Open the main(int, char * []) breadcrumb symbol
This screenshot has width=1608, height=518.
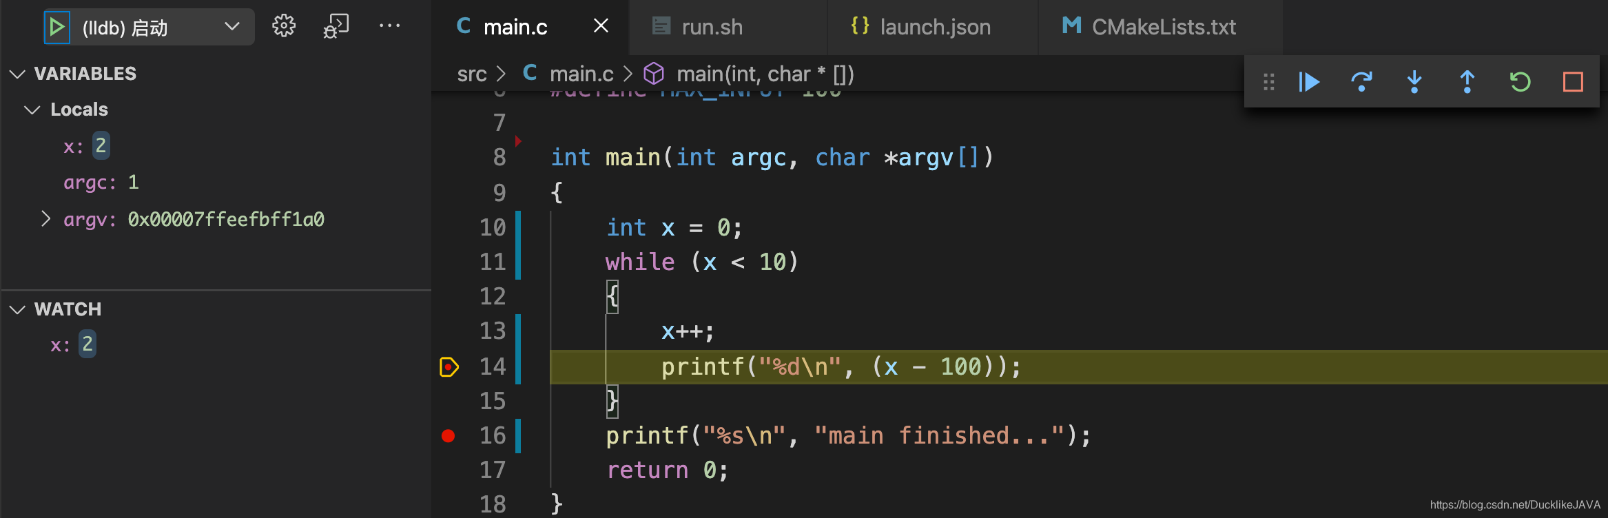[x=765, y=74]
